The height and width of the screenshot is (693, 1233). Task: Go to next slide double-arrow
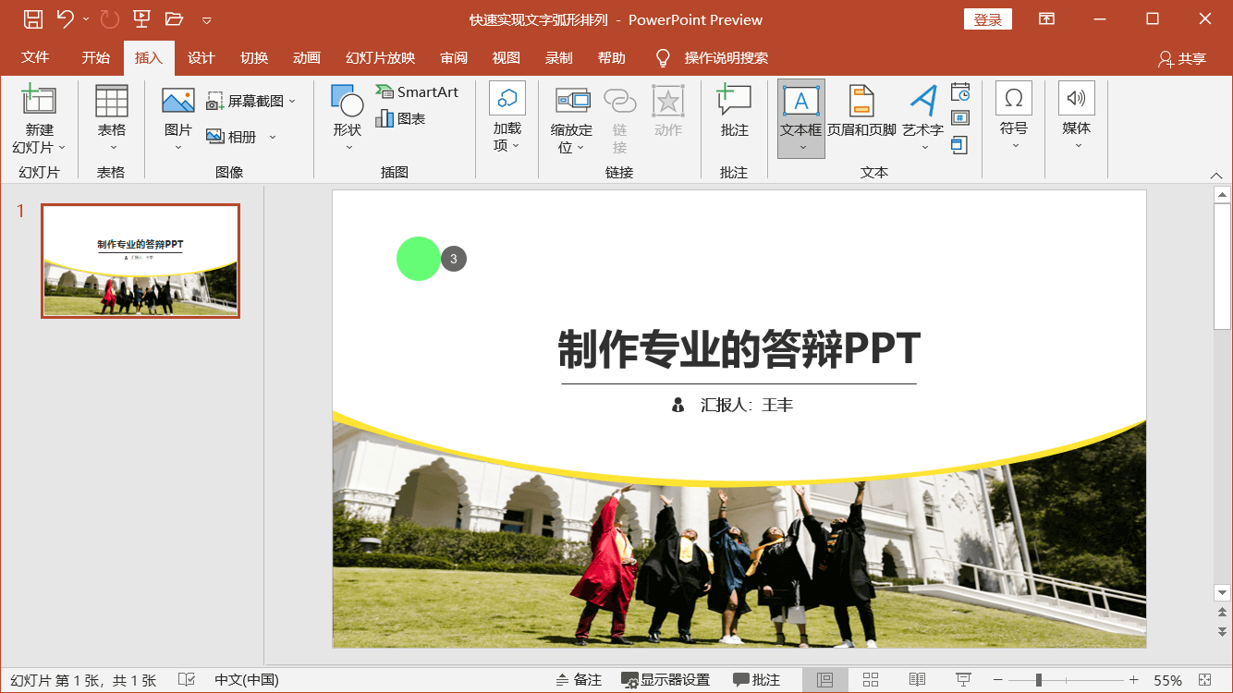[1223, 631]
